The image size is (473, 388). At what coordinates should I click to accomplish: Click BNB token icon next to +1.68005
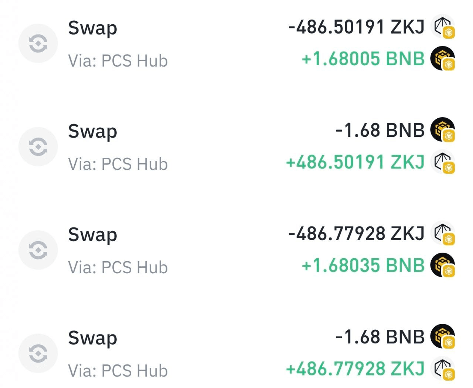click(443, 58)
